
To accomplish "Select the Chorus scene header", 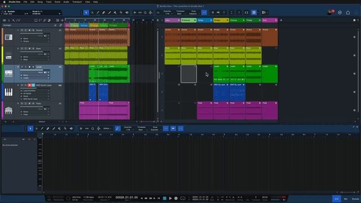I will [x=237, y=20].
